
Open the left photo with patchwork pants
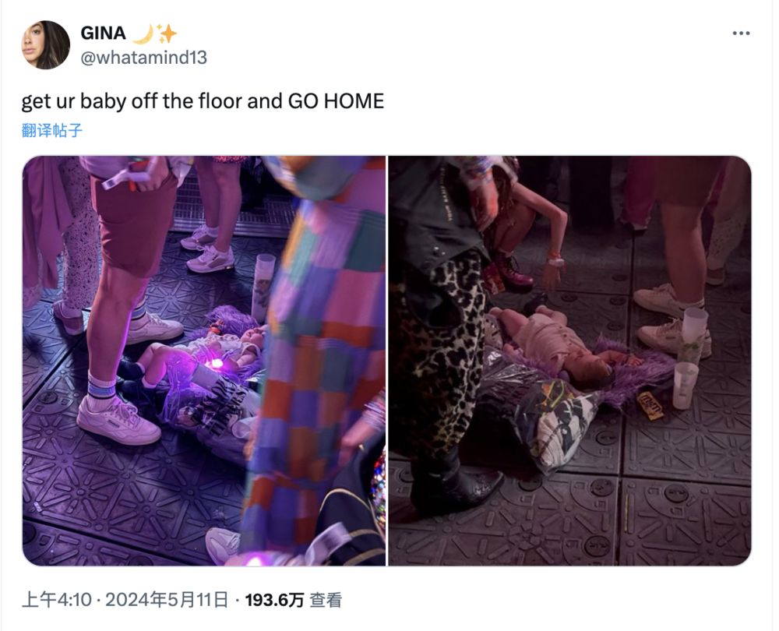[x=204, y=361]
